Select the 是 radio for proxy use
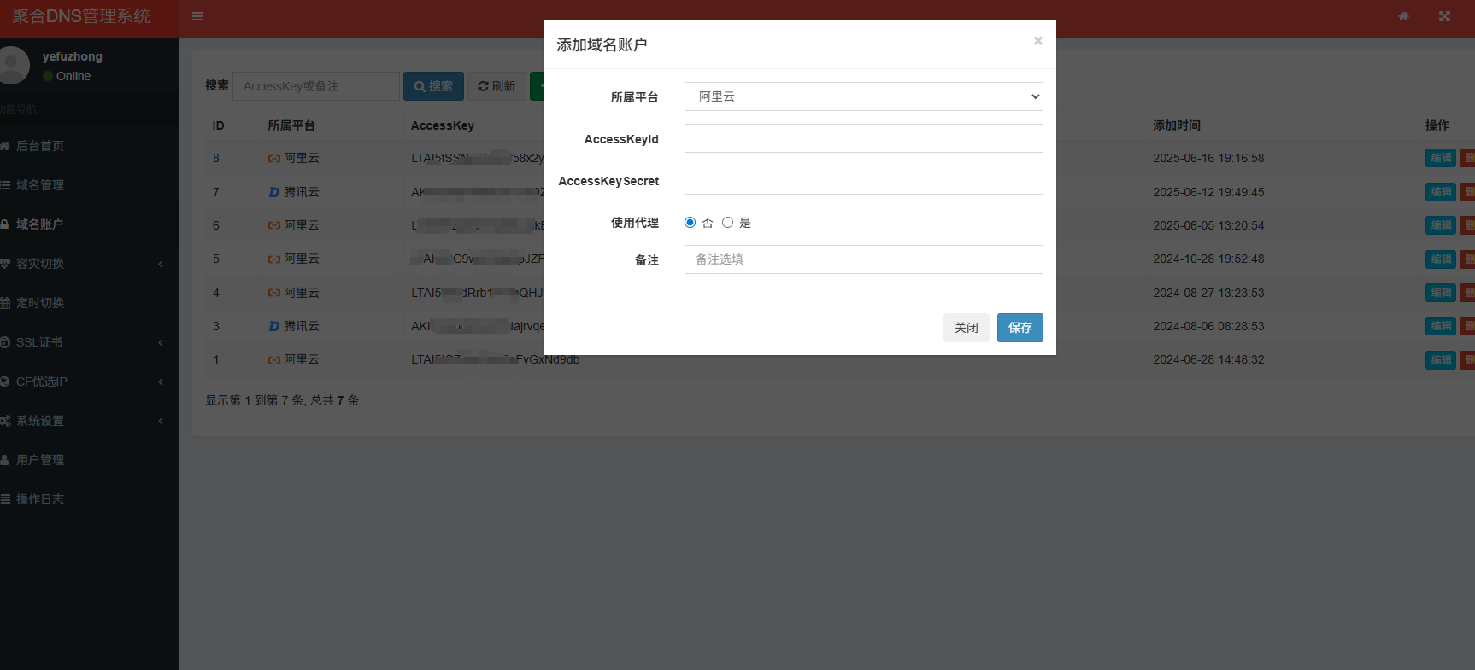 [727, 223]
